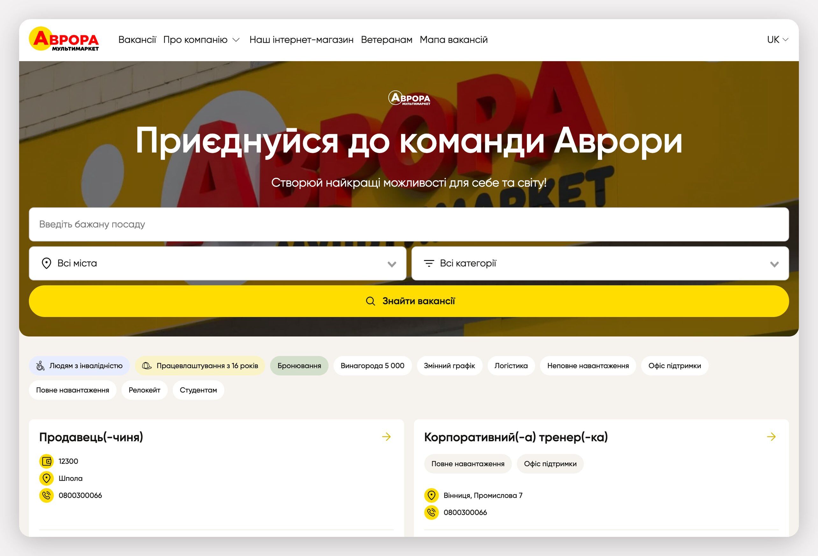818x556 pixels.
Task: Select the Релокейт filter tag
Action: [144, 390]
